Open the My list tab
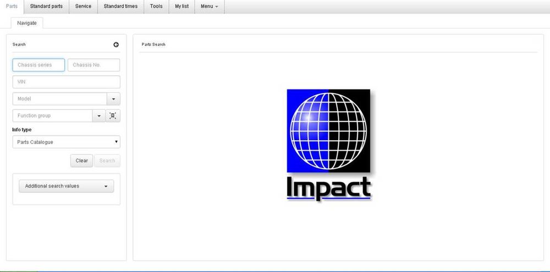The width and height of the screenshot is (550, 272). tap(182, 6)
